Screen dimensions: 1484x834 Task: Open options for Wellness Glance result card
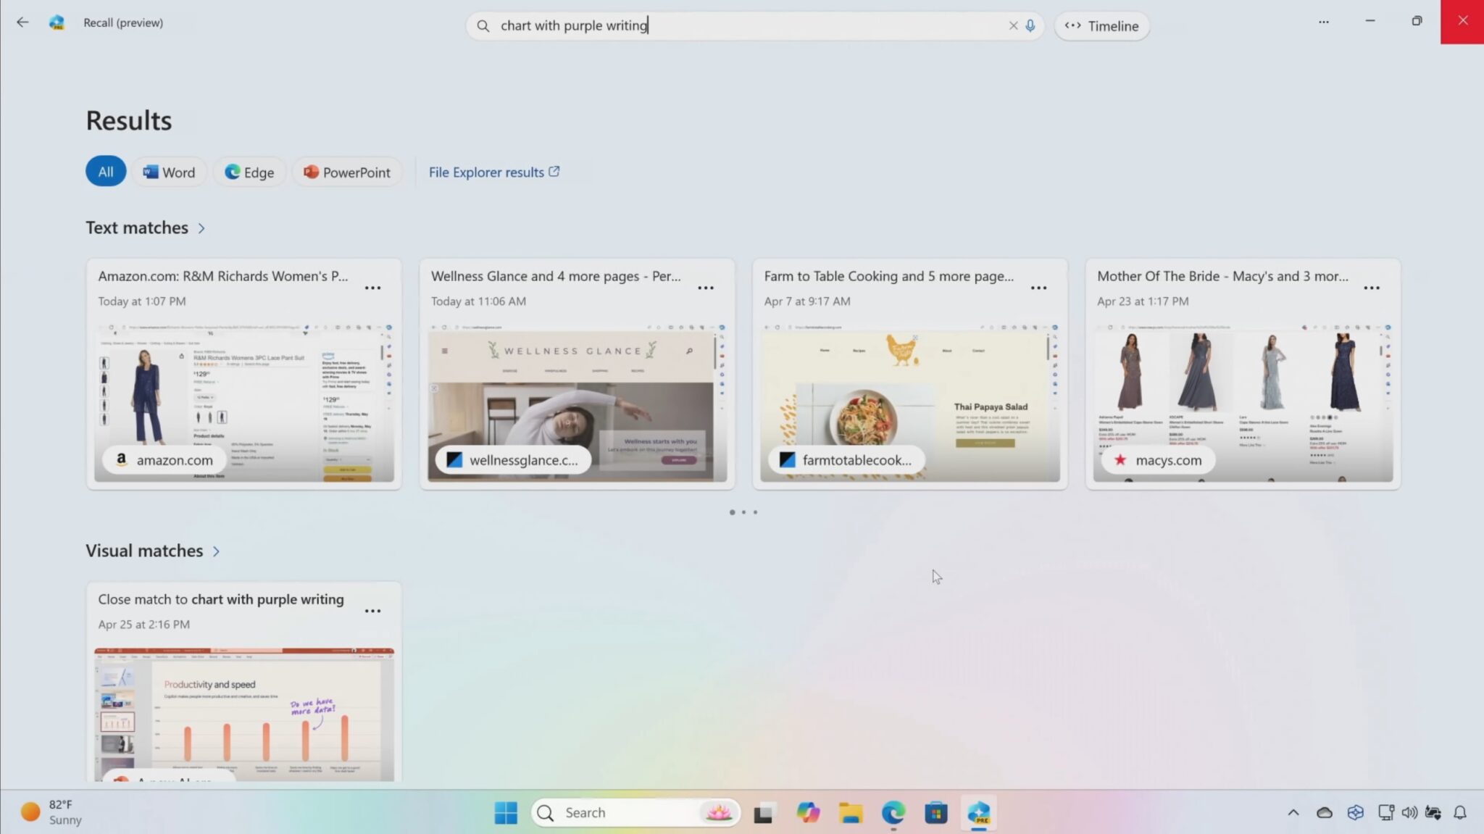(x=705, y=288)
